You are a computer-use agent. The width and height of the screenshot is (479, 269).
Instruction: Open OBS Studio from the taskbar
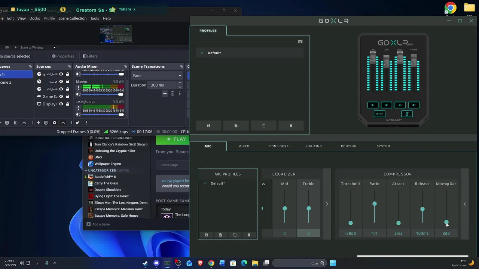(x=178, y=263)
